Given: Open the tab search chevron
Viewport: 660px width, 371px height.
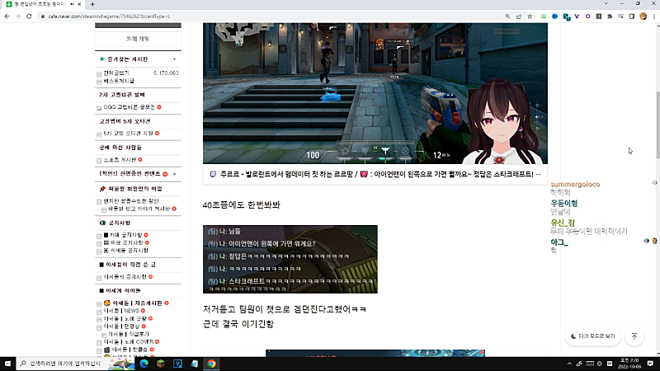Looking at the screenshot, I should click(x=606, y=3).
